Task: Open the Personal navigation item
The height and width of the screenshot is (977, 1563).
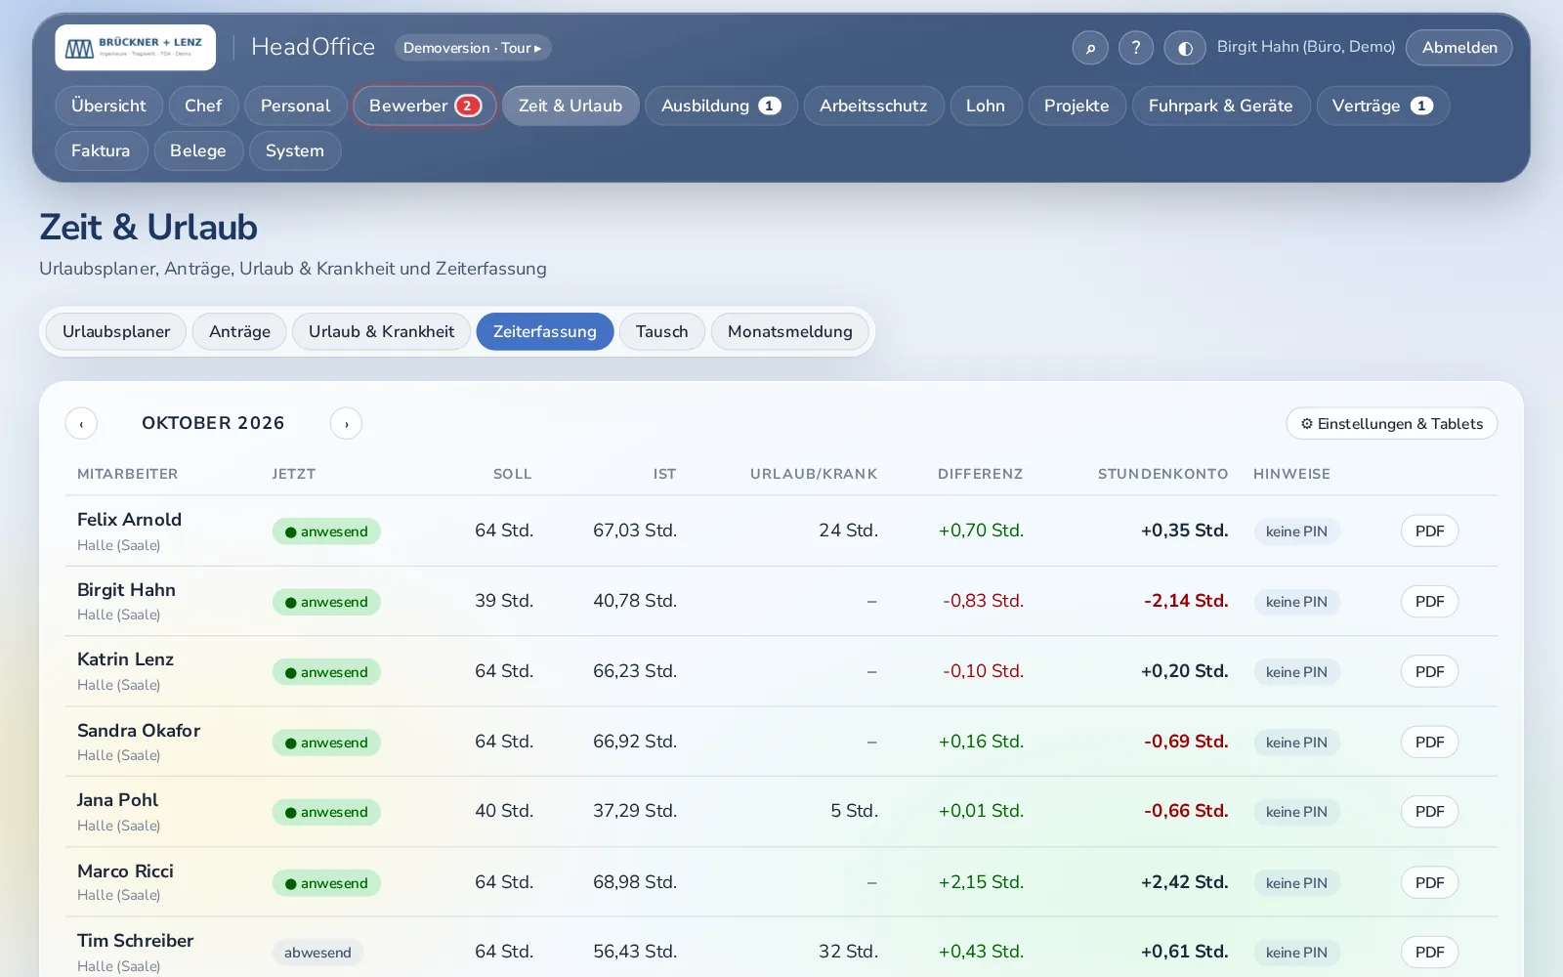Action: tap(296, 106)
